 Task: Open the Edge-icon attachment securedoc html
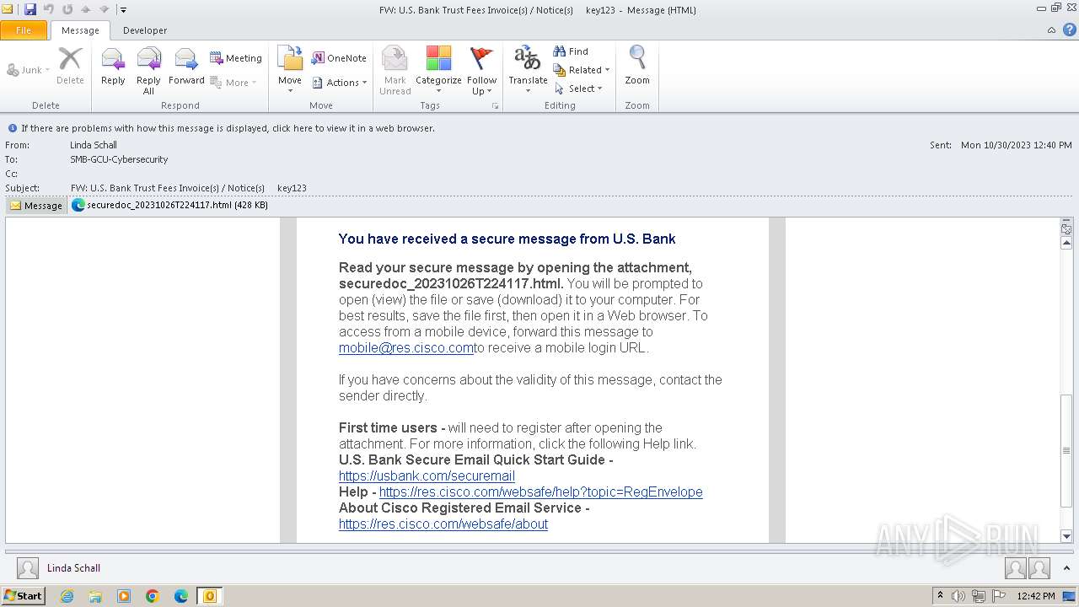pyautogui.click(x=169, y=205)
